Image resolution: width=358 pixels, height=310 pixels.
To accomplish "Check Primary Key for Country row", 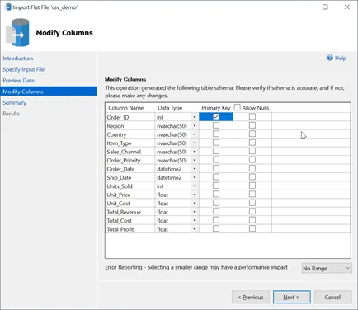I will pos(216,134).
